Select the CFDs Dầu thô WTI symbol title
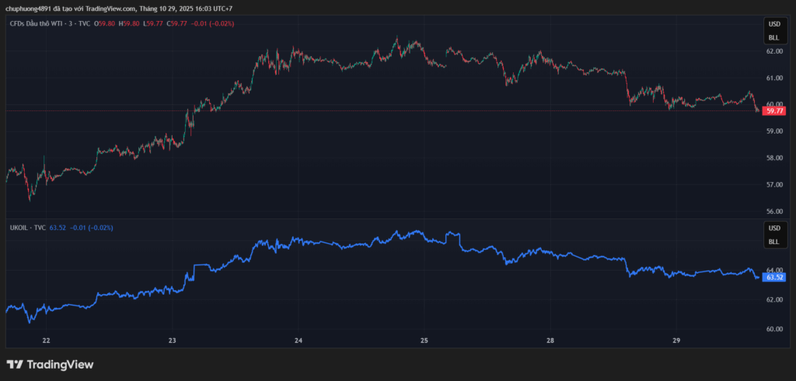Screen dimensions: 796x381 click(40, 23)
